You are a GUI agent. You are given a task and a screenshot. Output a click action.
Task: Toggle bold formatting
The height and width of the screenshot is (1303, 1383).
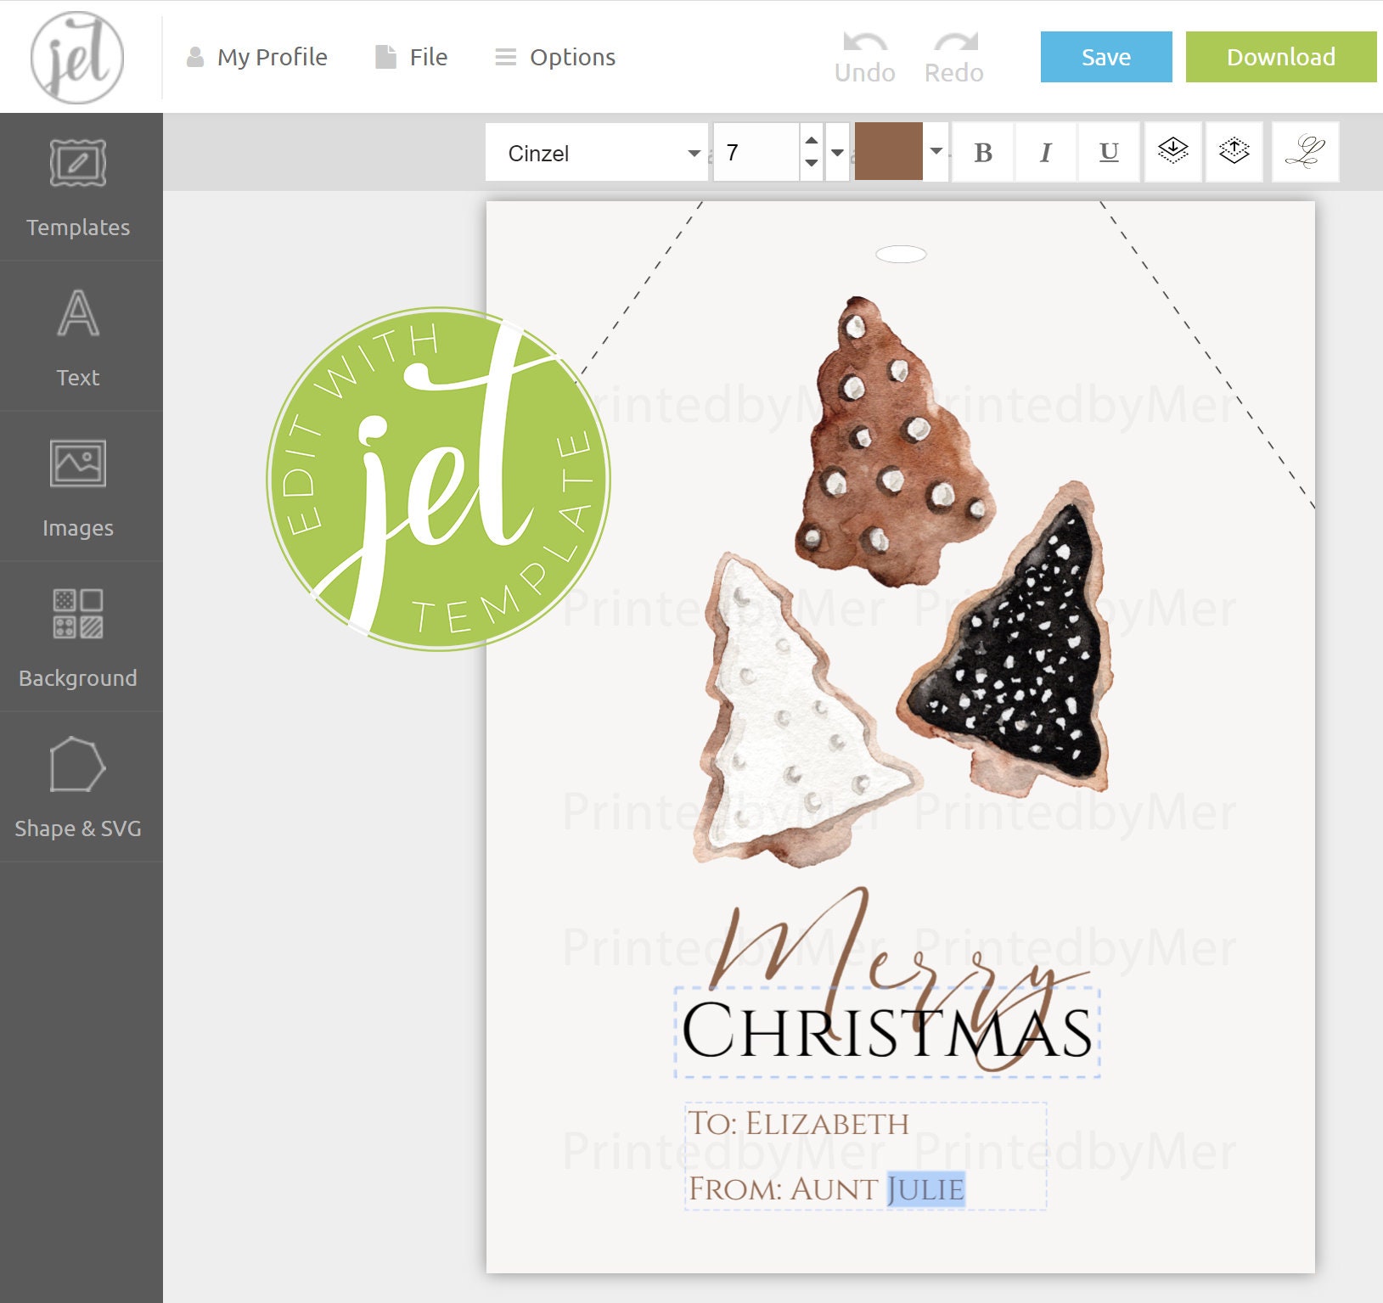982,153
